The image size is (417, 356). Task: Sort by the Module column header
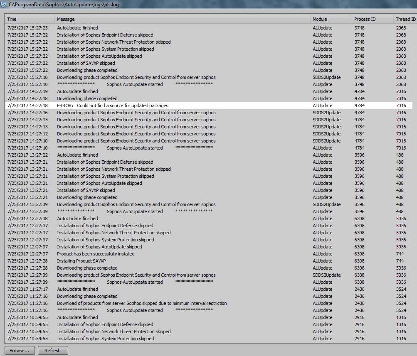point(331,19)
